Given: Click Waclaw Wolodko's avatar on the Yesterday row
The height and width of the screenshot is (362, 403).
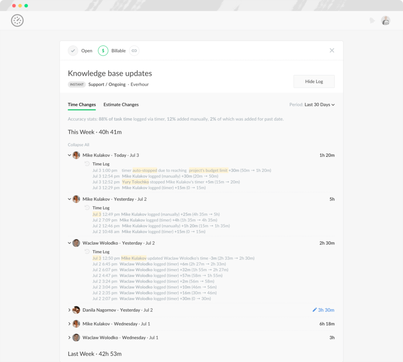Looking at the screenshot, I should [76, 243].
